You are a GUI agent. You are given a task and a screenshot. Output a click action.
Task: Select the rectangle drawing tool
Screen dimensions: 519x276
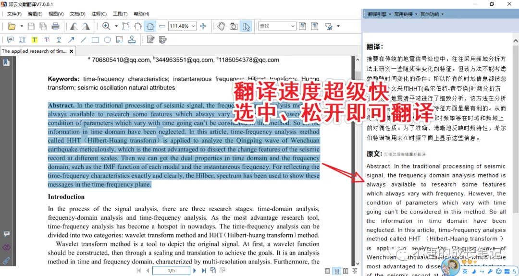[95, 40]
